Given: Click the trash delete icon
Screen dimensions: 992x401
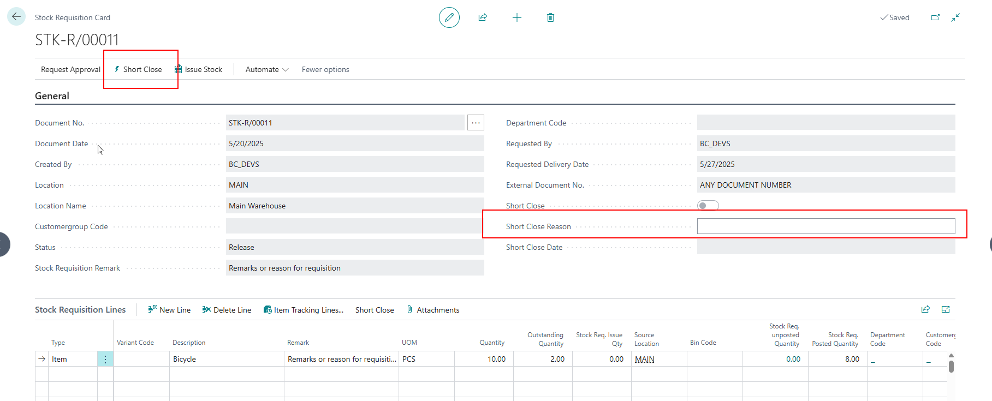Looking at the screenshot, I should pyautogui.click(x=550, y=17).
